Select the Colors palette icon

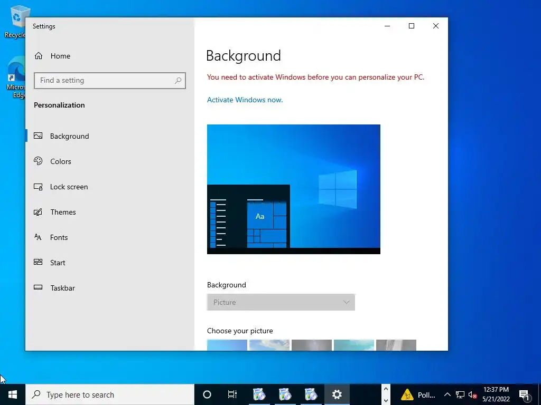pos(38,161)
